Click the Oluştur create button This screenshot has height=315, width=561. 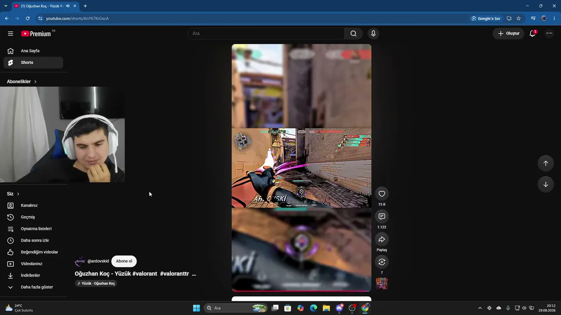[x=508, y=34]
